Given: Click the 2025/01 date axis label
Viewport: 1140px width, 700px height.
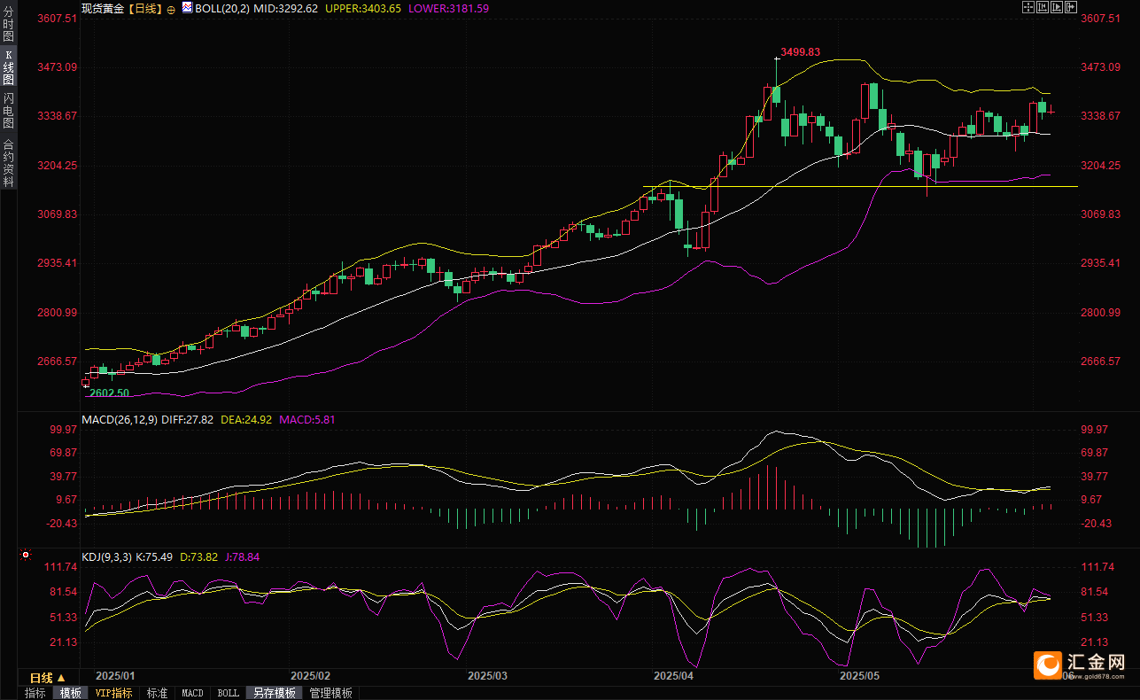Looking at the screenshot, I should [115, 675].
